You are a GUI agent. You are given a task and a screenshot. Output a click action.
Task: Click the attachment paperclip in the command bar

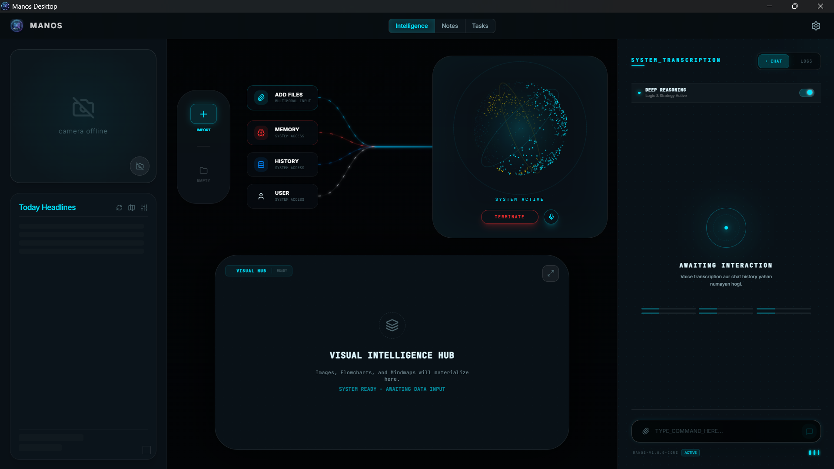pos(646,431)
